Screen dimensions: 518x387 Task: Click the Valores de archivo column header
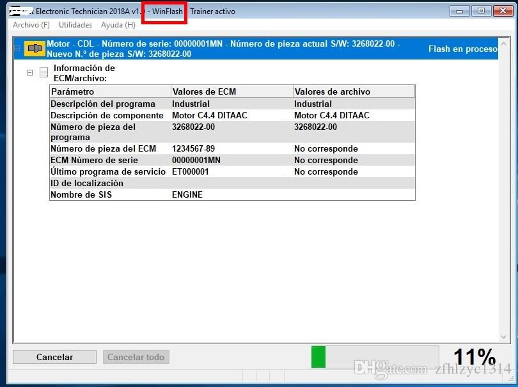354,91
